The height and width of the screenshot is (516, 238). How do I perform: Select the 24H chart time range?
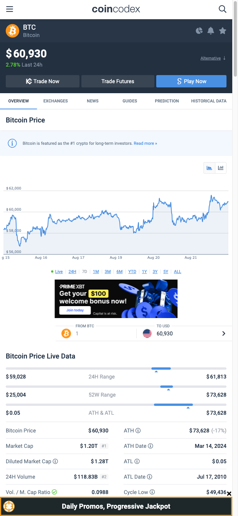tap(72, 271)
